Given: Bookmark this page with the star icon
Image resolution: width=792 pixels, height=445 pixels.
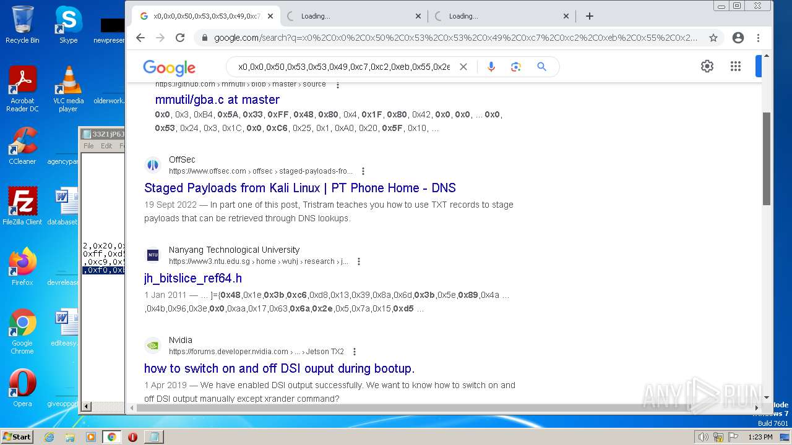Looking at the screenshot, I should click(713, 38).
